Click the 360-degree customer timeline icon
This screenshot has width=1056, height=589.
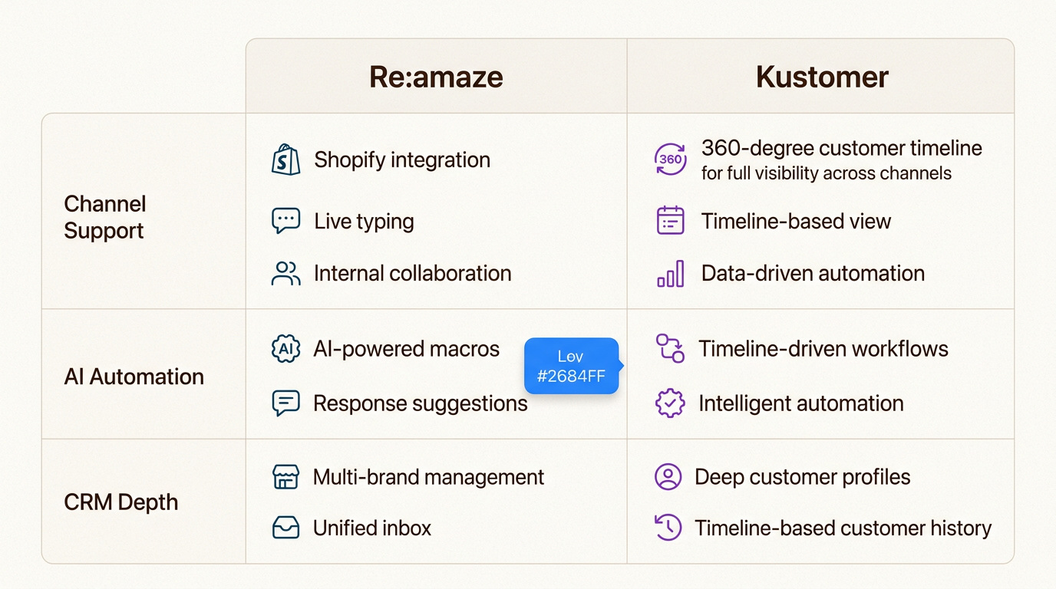[670, 160]
